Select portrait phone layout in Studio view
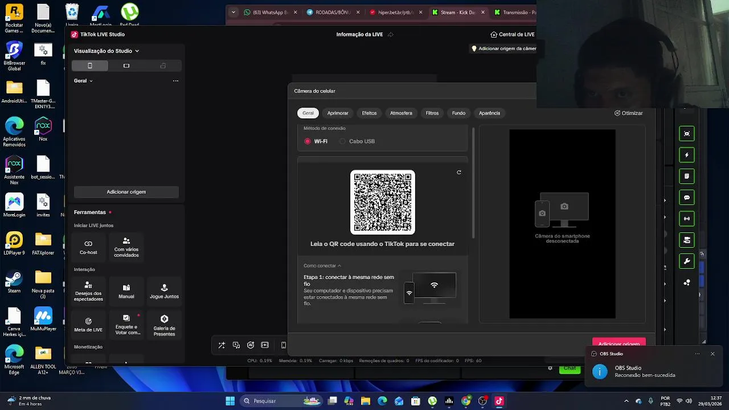729x410 pixels. (x=90, y=65)
